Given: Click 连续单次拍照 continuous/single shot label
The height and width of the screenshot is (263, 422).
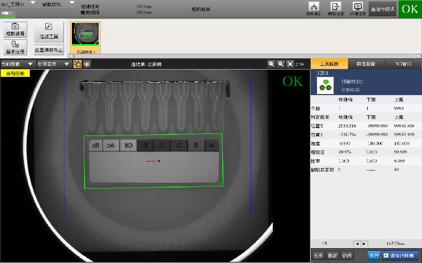Looking at the screenshot, I should 146,64.
